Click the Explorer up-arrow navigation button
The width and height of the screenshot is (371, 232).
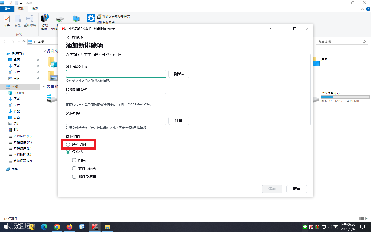point(24,42)
